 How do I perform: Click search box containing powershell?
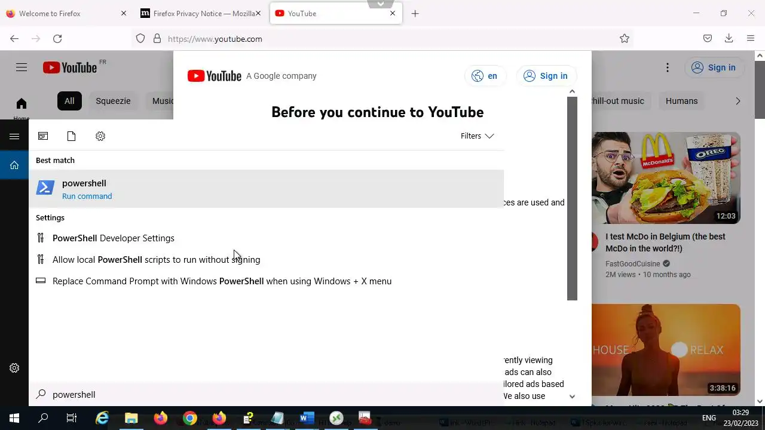tap(267, 394)
